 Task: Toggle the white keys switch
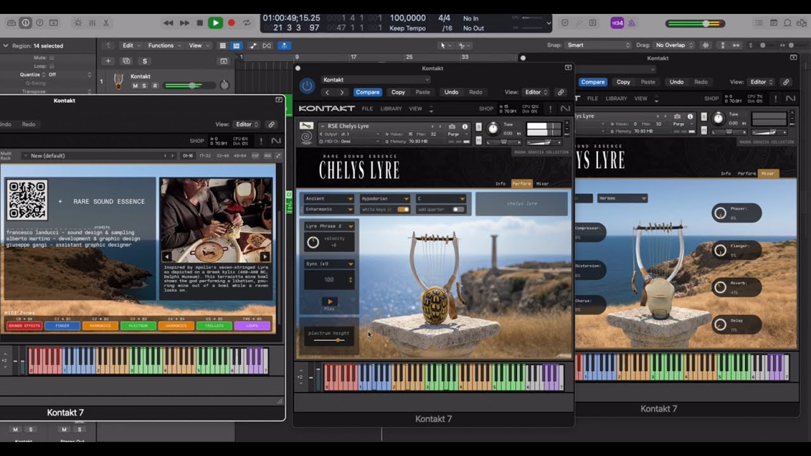403,209
